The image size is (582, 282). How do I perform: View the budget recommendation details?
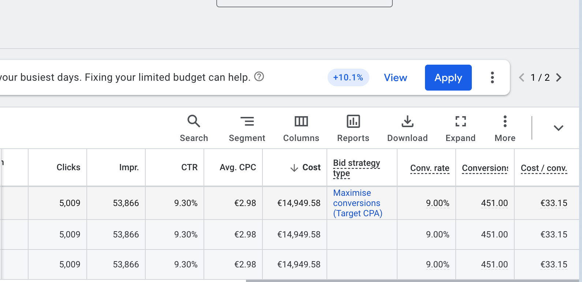395,77
